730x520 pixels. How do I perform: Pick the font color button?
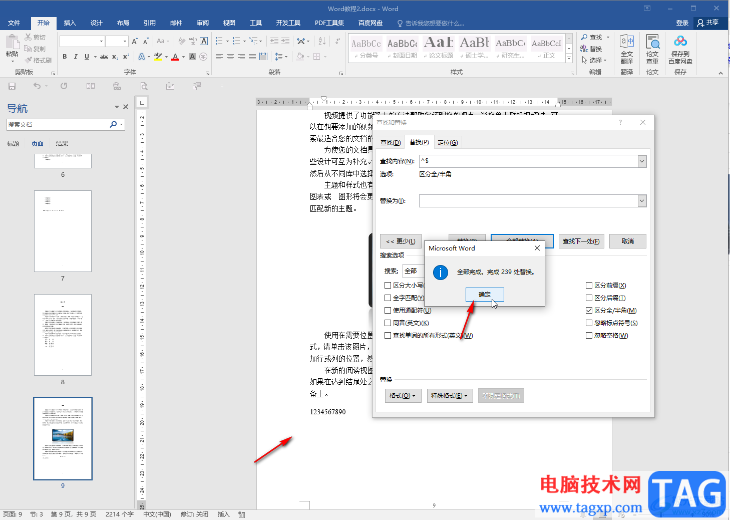pyautogui.click(x=175, y=57)
